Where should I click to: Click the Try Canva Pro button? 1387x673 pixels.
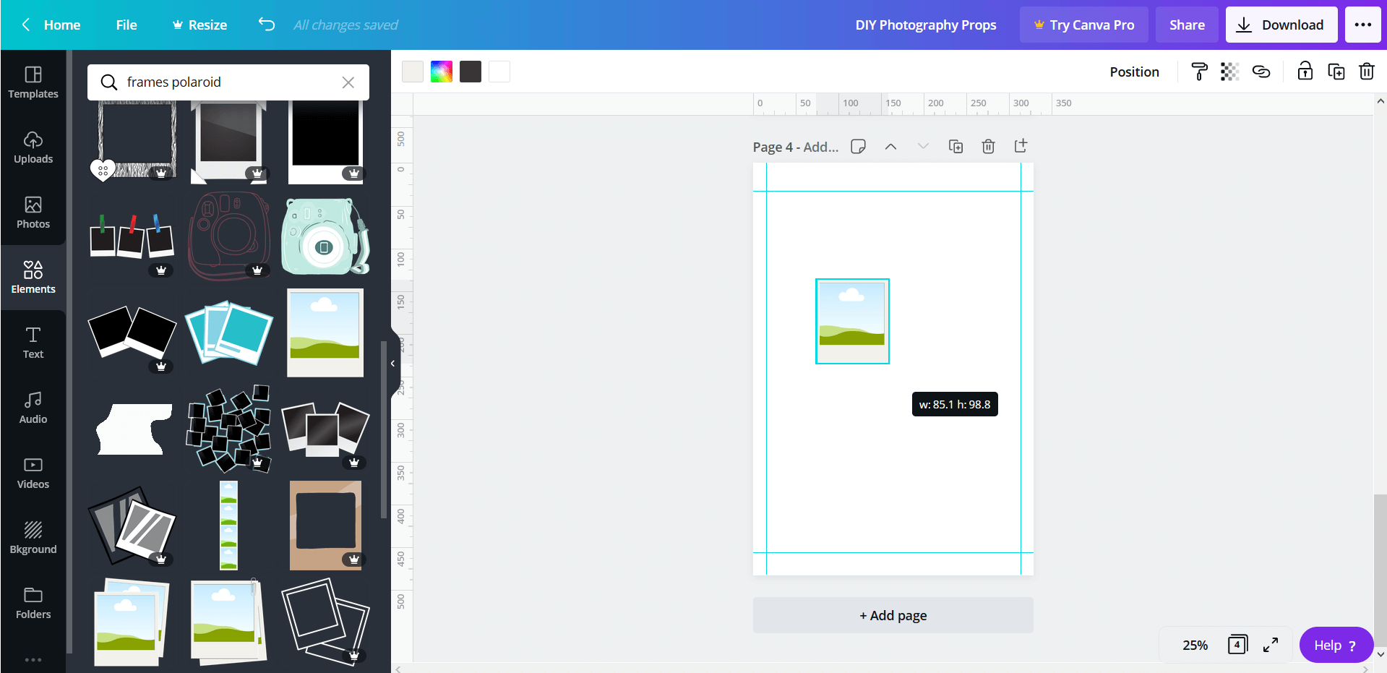(1083, 24)
